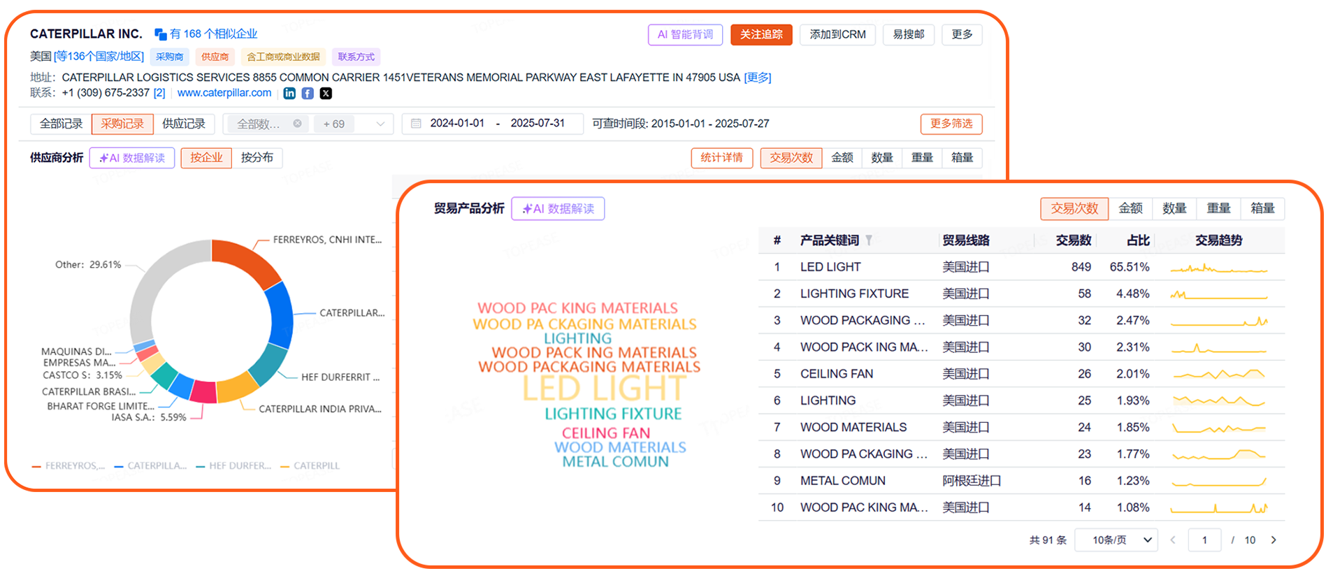The width and height of the screenshot is (1326, 585).
Task: Open 有 168 个相似企业 link
Action: [213, 34]
